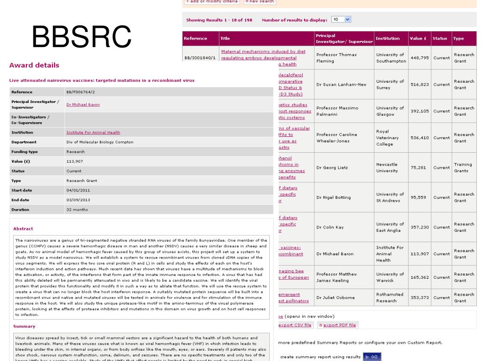Select University of Southampton cell
Screen dimensions: 482x361
[391, 58]
